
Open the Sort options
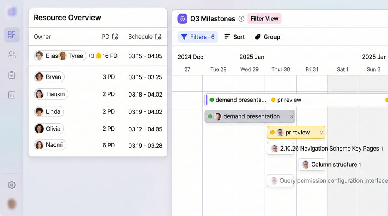(x=234, y=37)
